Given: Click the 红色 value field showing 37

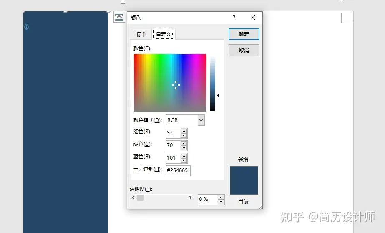Looking at the screenshot, I should coord(173,133).
